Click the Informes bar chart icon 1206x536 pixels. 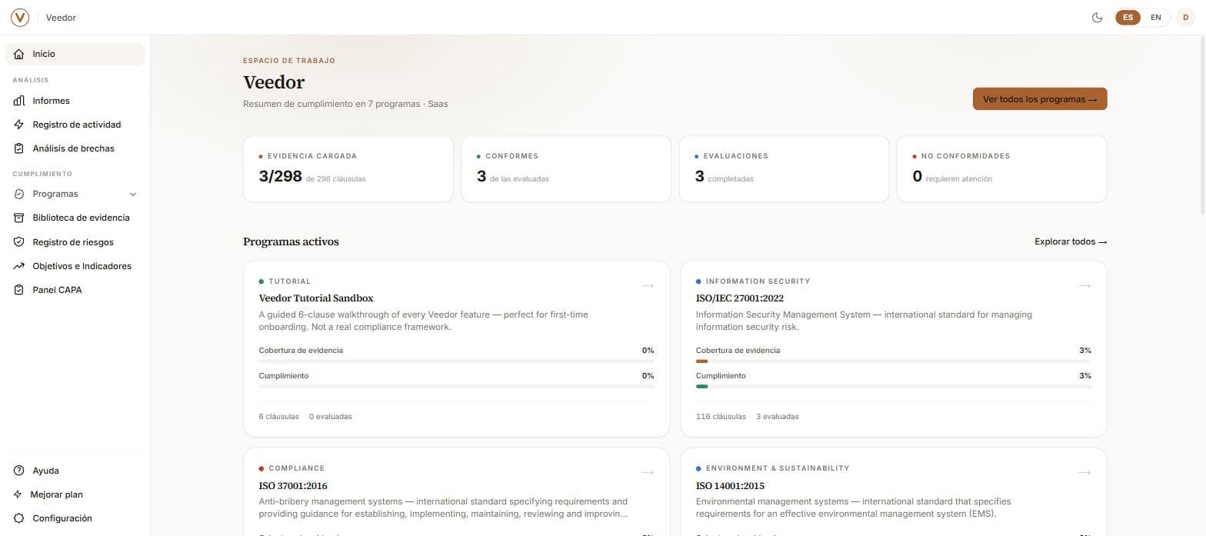point(19,101)
